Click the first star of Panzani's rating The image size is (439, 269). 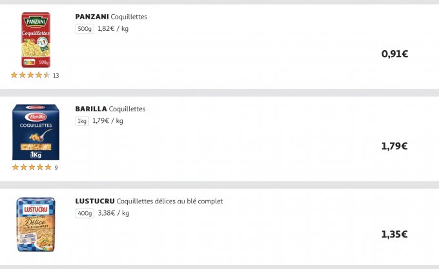click(x=14, y=75)
